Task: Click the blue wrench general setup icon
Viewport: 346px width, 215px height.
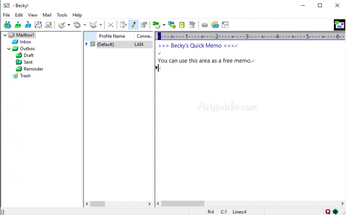Action: pyautogui.click(x=172, y=25)
